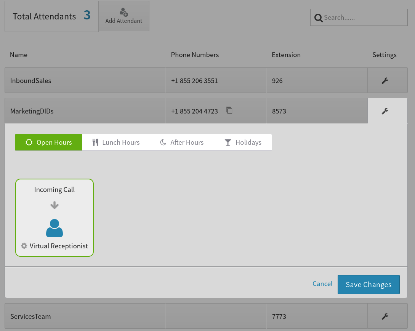This screenshot has height=331, width=415.
Task: Click the funnel icon on Holidays
Action: click(228, 142)
